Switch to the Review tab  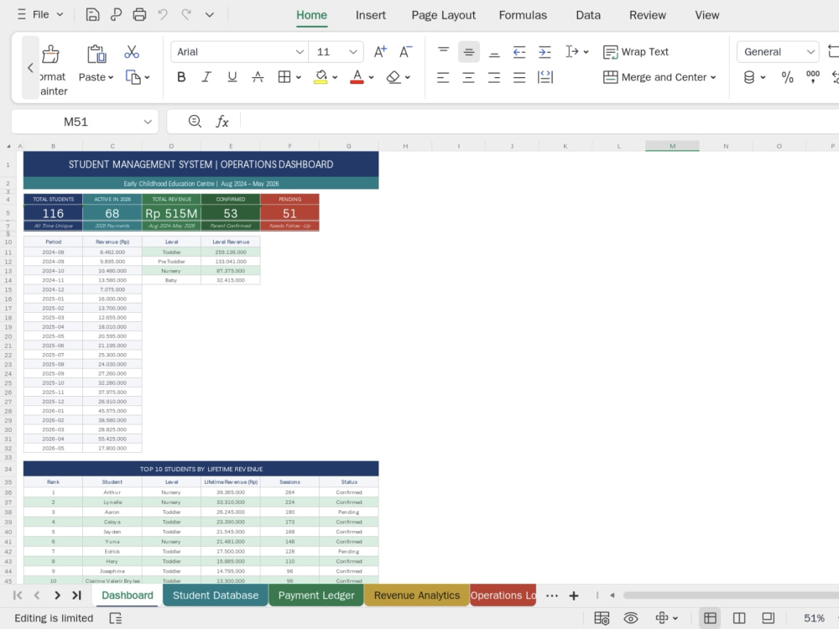648,15
